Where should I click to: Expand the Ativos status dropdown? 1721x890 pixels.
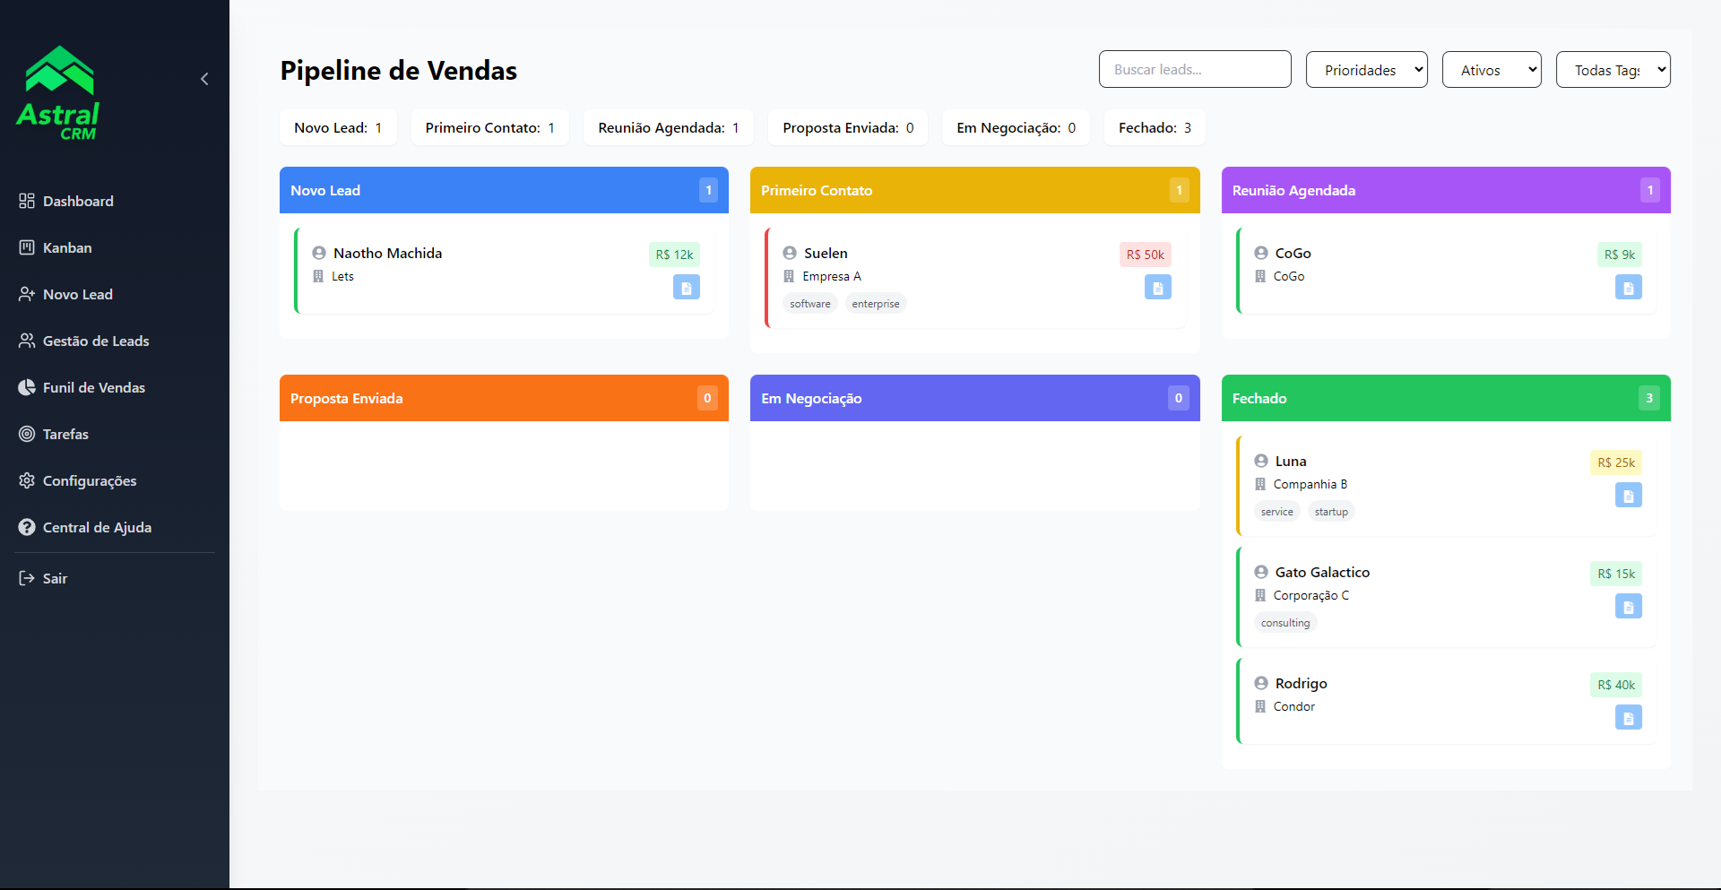click(1491, 70)
